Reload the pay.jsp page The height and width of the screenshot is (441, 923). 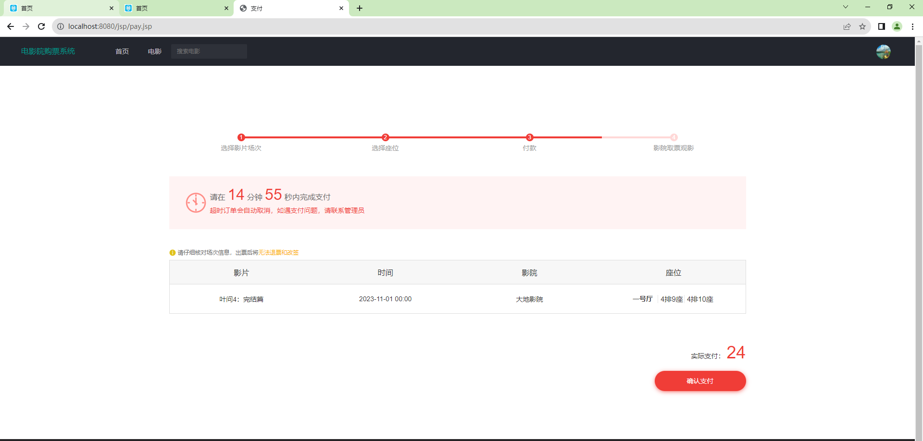(x=41, y=26)
